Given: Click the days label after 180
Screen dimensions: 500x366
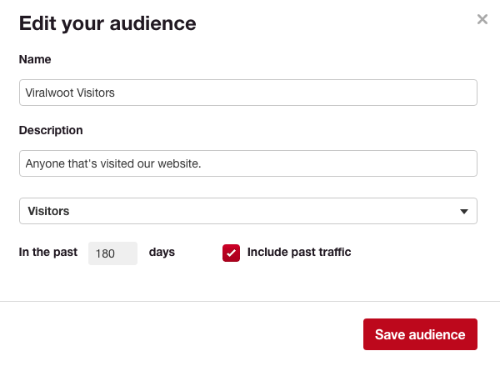Looking at the screenshot, I should [162, 253].
